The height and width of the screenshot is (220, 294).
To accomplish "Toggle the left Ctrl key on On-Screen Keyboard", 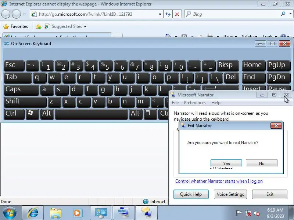I will (14, 114).
